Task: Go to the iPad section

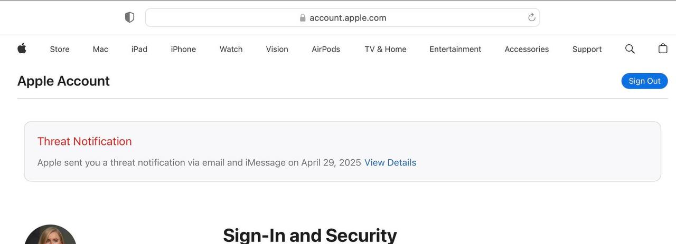Action: 139,49
